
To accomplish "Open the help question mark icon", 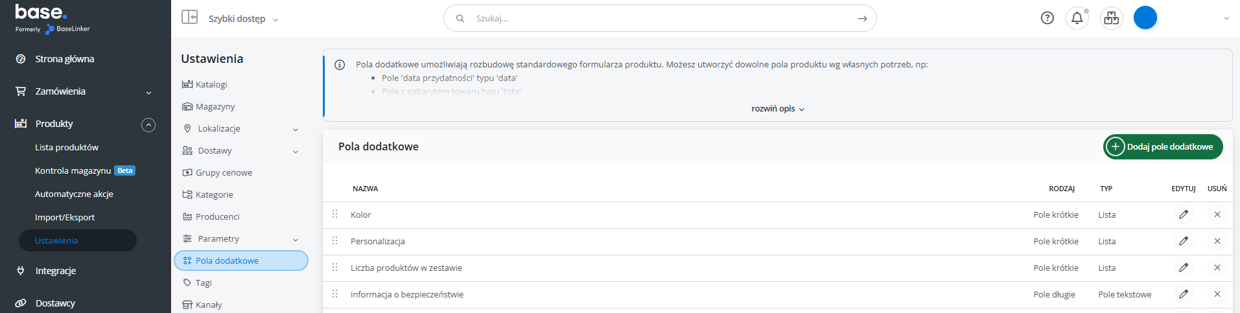I will [x=1047, y=18].
